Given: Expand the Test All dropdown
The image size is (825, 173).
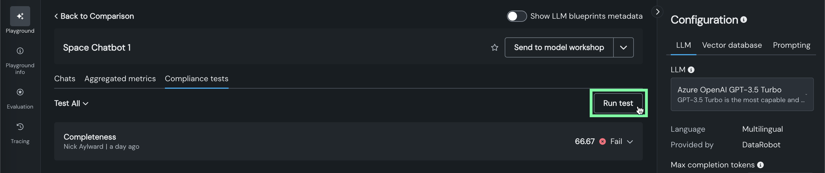Looking at the screenshot, I should pos(71,104).
